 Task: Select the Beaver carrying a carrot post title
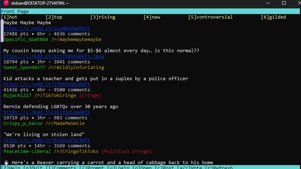112,163
